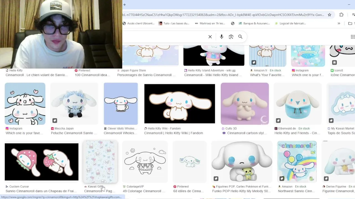355x199 pixels.
Task: Bookmark this page with the star icon
Action: point(329,15)
